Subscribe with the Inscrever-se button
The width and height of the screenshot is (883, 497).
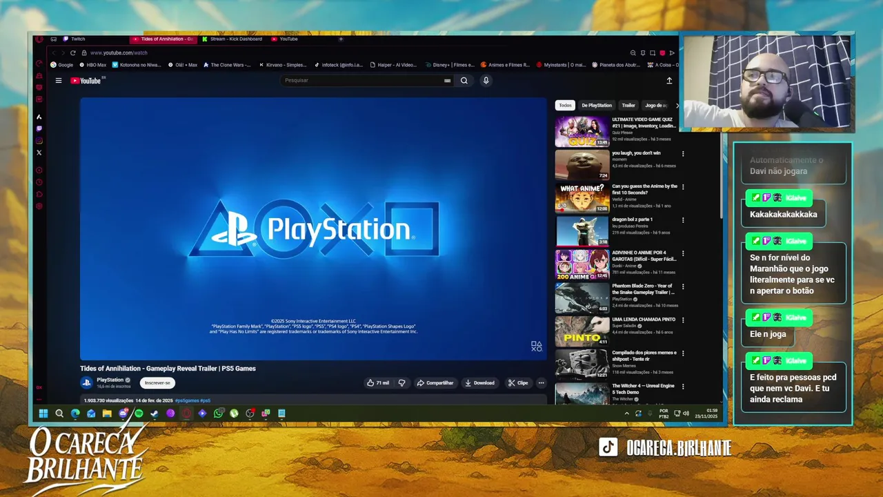coord(157,383)
